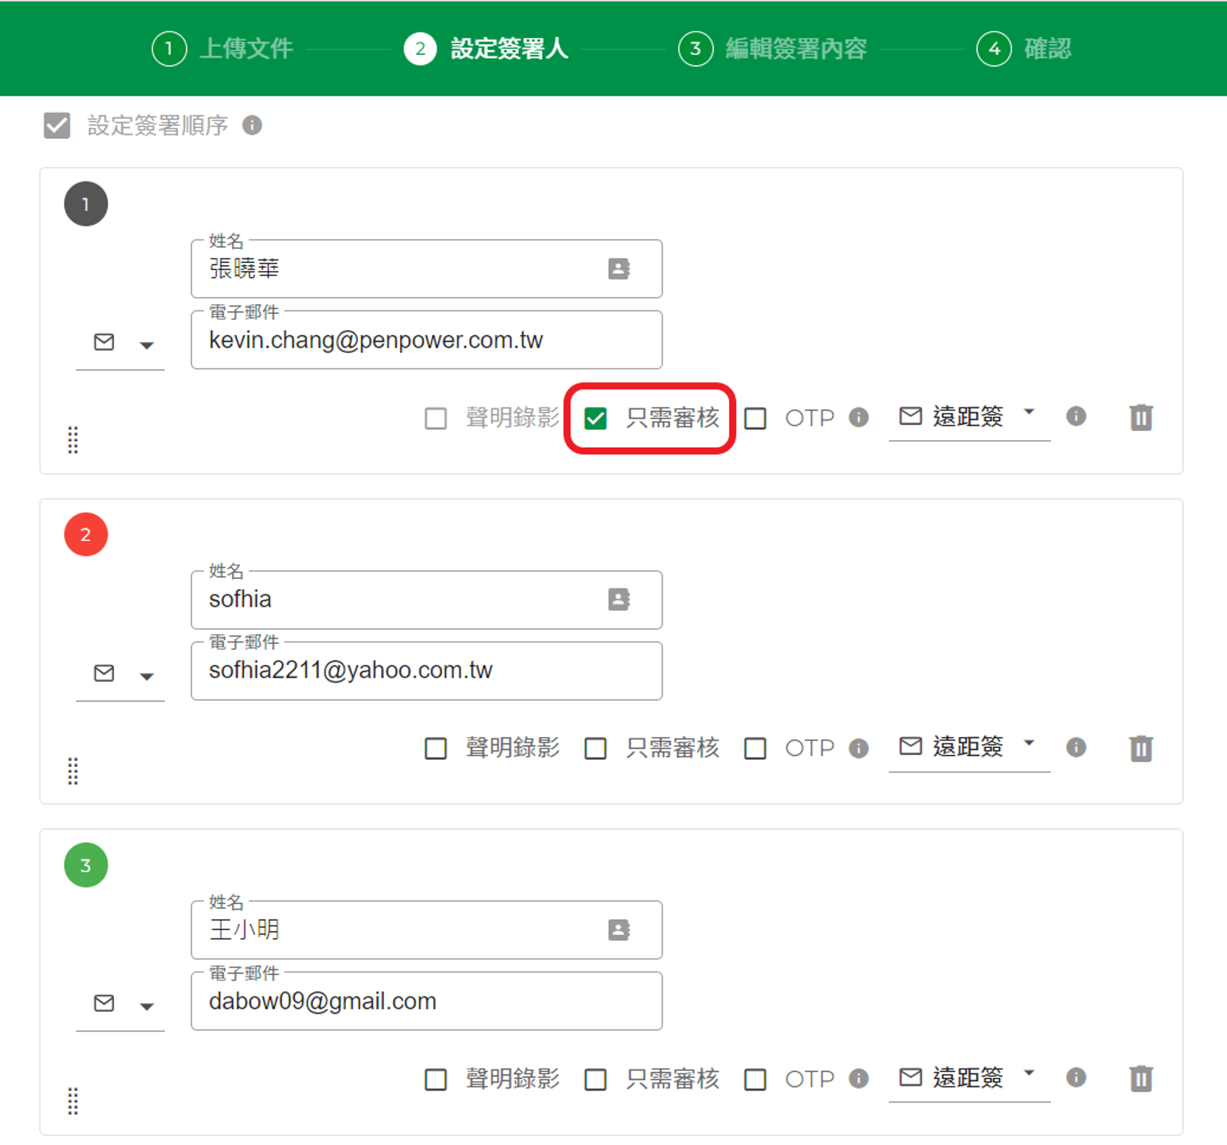This screenshot has height=1145, width=1227.
Task: Click drag handle of signer 2 card
Action: point(73,770)
